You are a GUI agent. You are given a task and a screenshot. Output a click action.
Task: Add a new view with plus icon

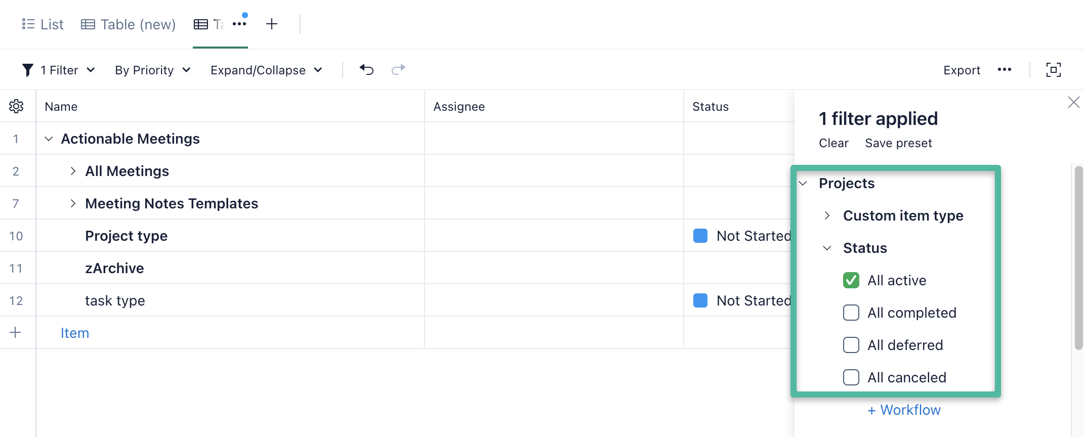pyautogui.click(x=272, y=24)
